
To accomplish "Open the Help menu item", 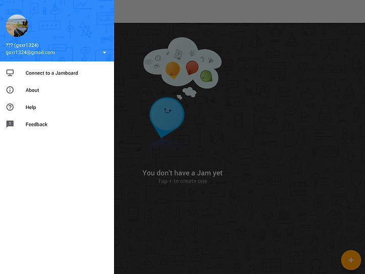I will coord(57,107).
